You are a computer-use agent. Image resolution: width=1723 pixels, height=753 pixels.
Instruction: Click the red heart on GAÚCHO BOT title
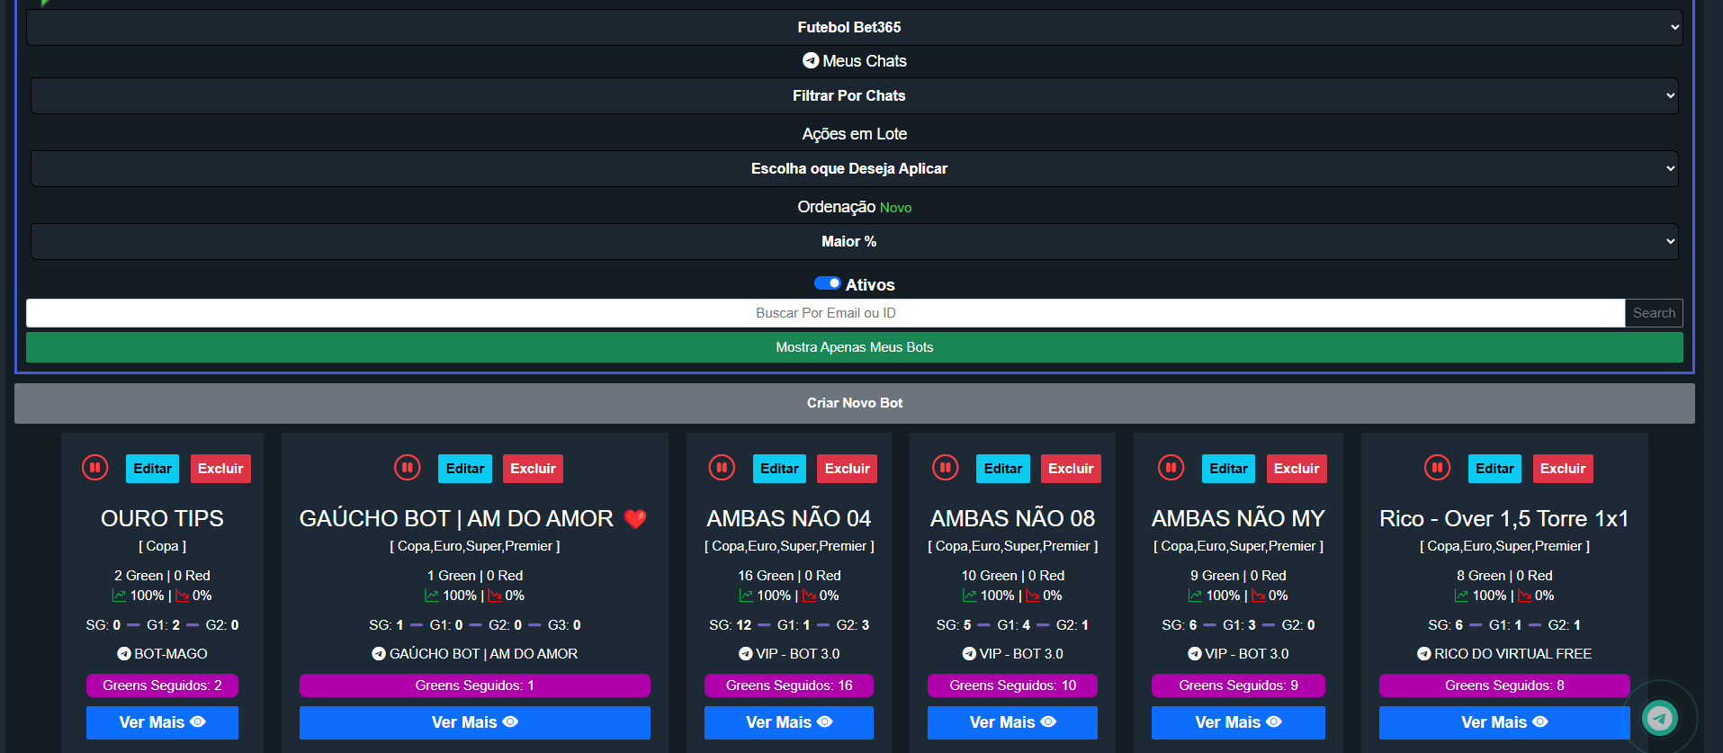635,519
